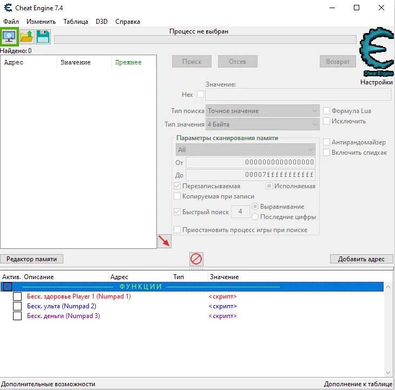Open the Тип поиска dropdown
The image size is (395, 390).
coord(262,111)
